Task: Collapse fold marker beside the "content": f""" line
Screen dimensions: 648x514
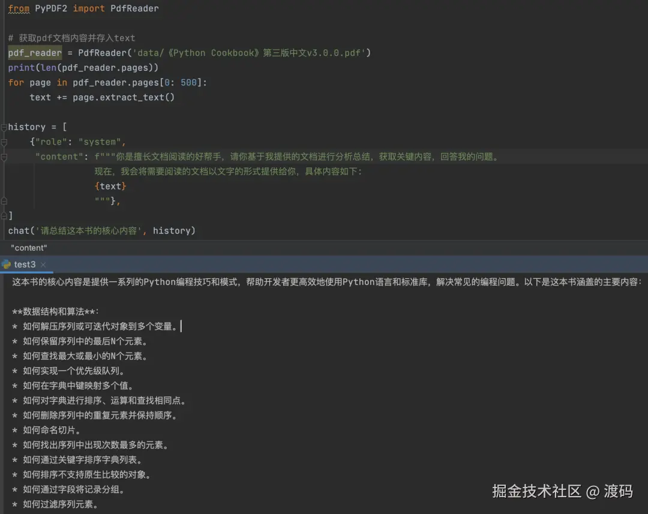Action: pos(4,157)
